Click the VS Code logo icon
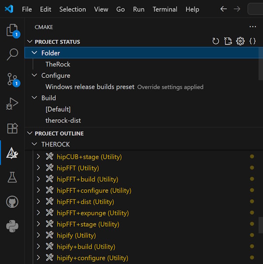 click(x=9, y=9)
